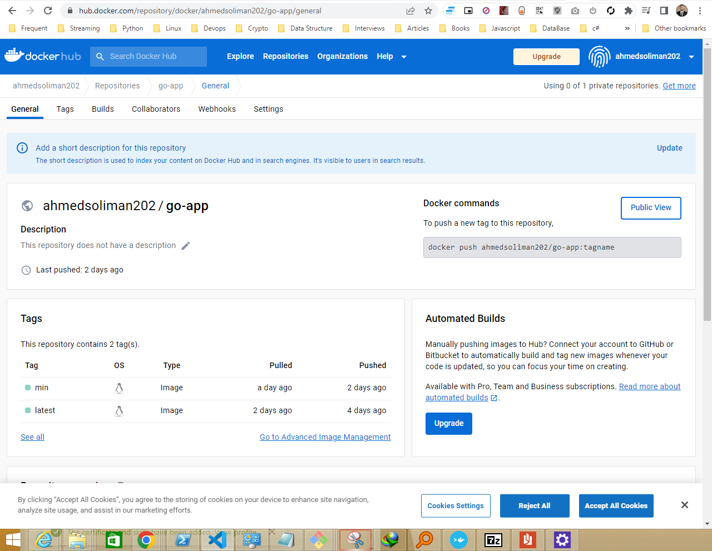Click the page's vertical scrollbar thumb
The width and height of the screenshot is (712, 551).
(x=707, y=183)
